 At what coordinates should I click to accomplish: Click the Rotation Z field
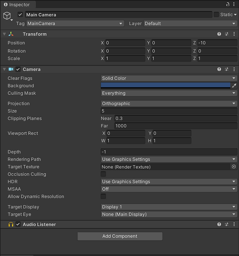pos(217,51)
